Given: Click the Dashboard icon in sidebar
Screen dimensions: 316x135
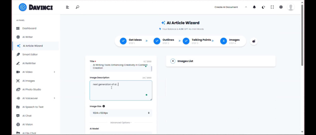Looking at the screenshot, I should pyautogui.click(x=18, y=28).
